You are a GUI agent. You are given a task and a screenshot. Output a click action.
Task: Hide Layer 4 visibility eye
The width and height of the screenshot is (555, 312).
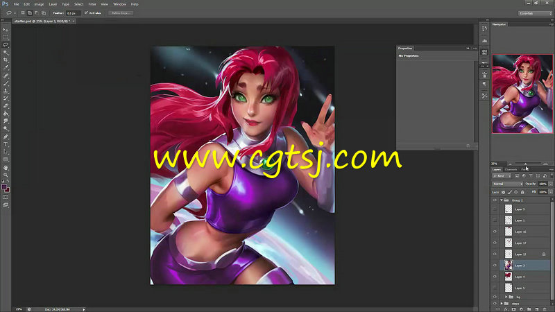pos(495,277)
